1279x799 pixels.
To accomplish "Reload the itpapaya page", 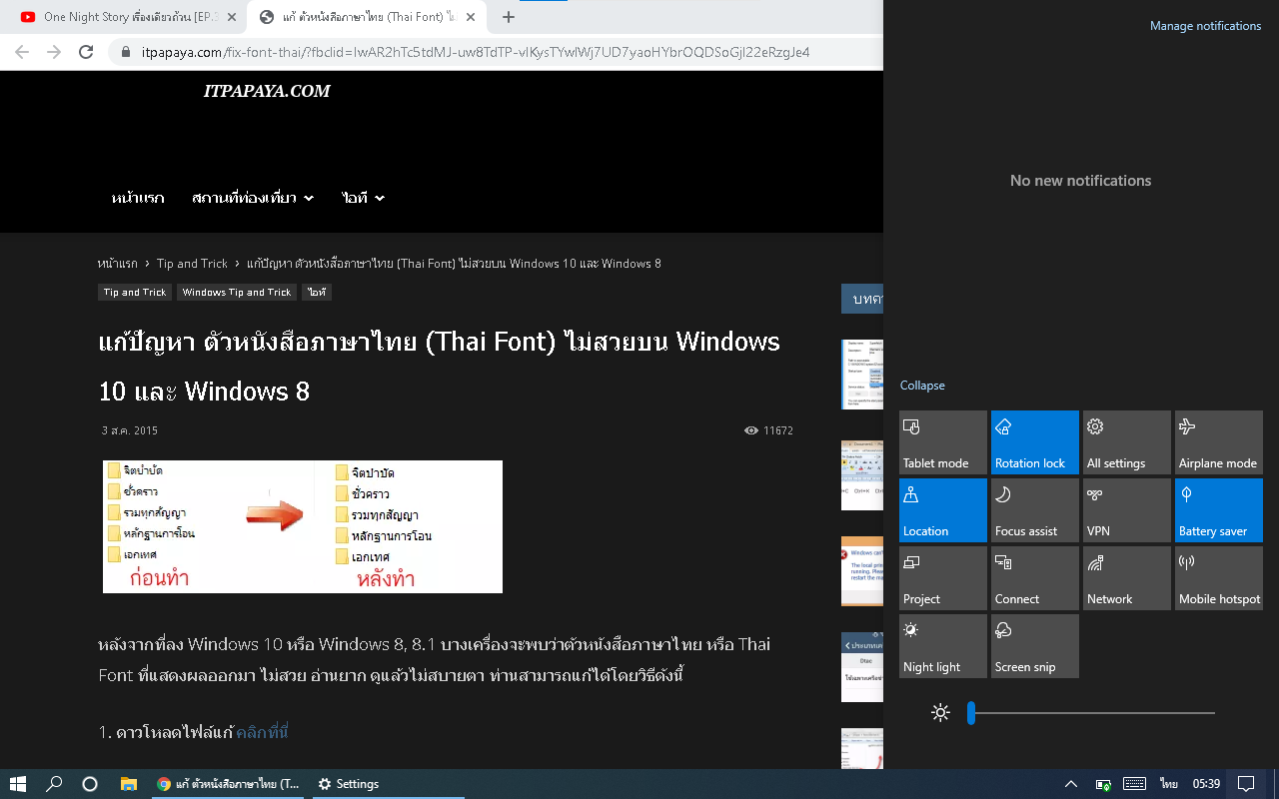I will pyautogui.click(x=86, y=52).
